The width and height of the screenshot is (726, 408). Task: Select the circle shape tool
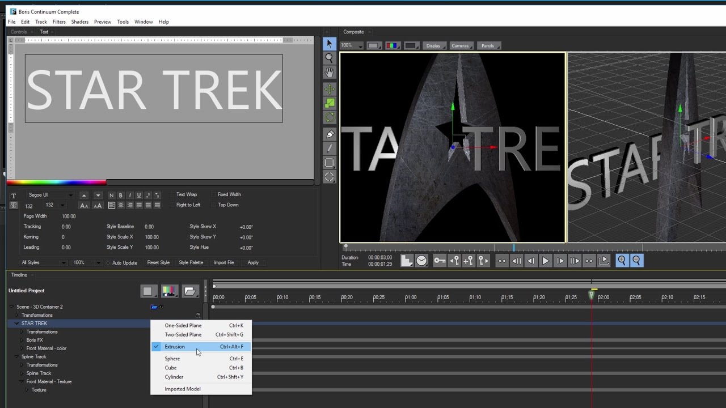(x=329, y=177)
